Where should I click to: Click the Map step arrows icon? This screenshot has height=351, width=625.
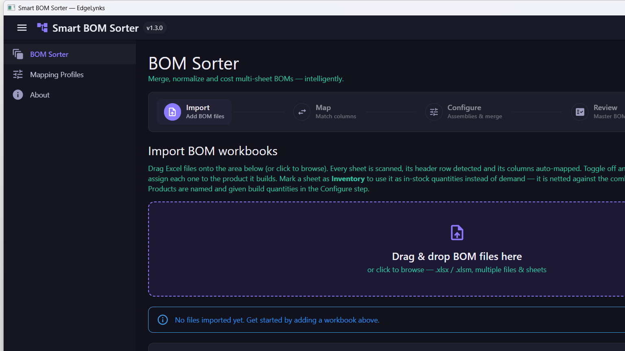[302, 112]
